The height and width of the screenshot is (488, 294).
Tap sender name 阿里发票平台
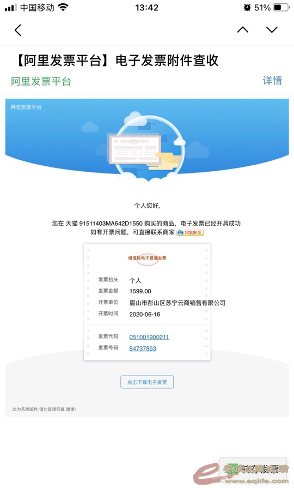click(41, 81)
